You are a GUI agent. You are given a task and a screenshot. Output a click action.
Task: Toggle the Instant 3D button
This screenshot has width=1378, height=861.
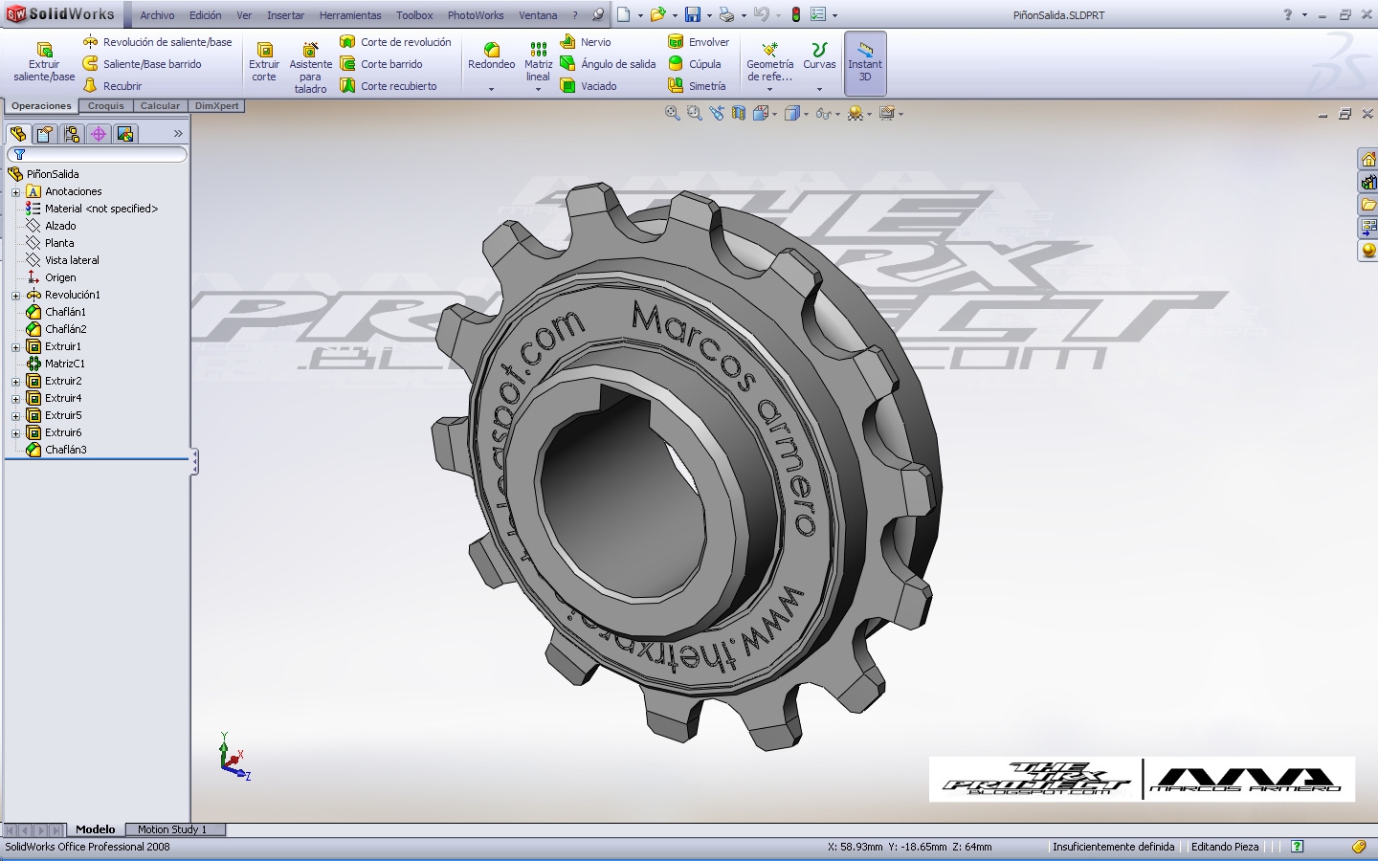pyautogui.click(x=865, y=63)
